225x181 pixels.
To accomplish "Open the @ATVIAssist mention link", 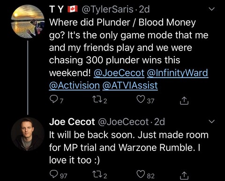I will click(130, 86).
